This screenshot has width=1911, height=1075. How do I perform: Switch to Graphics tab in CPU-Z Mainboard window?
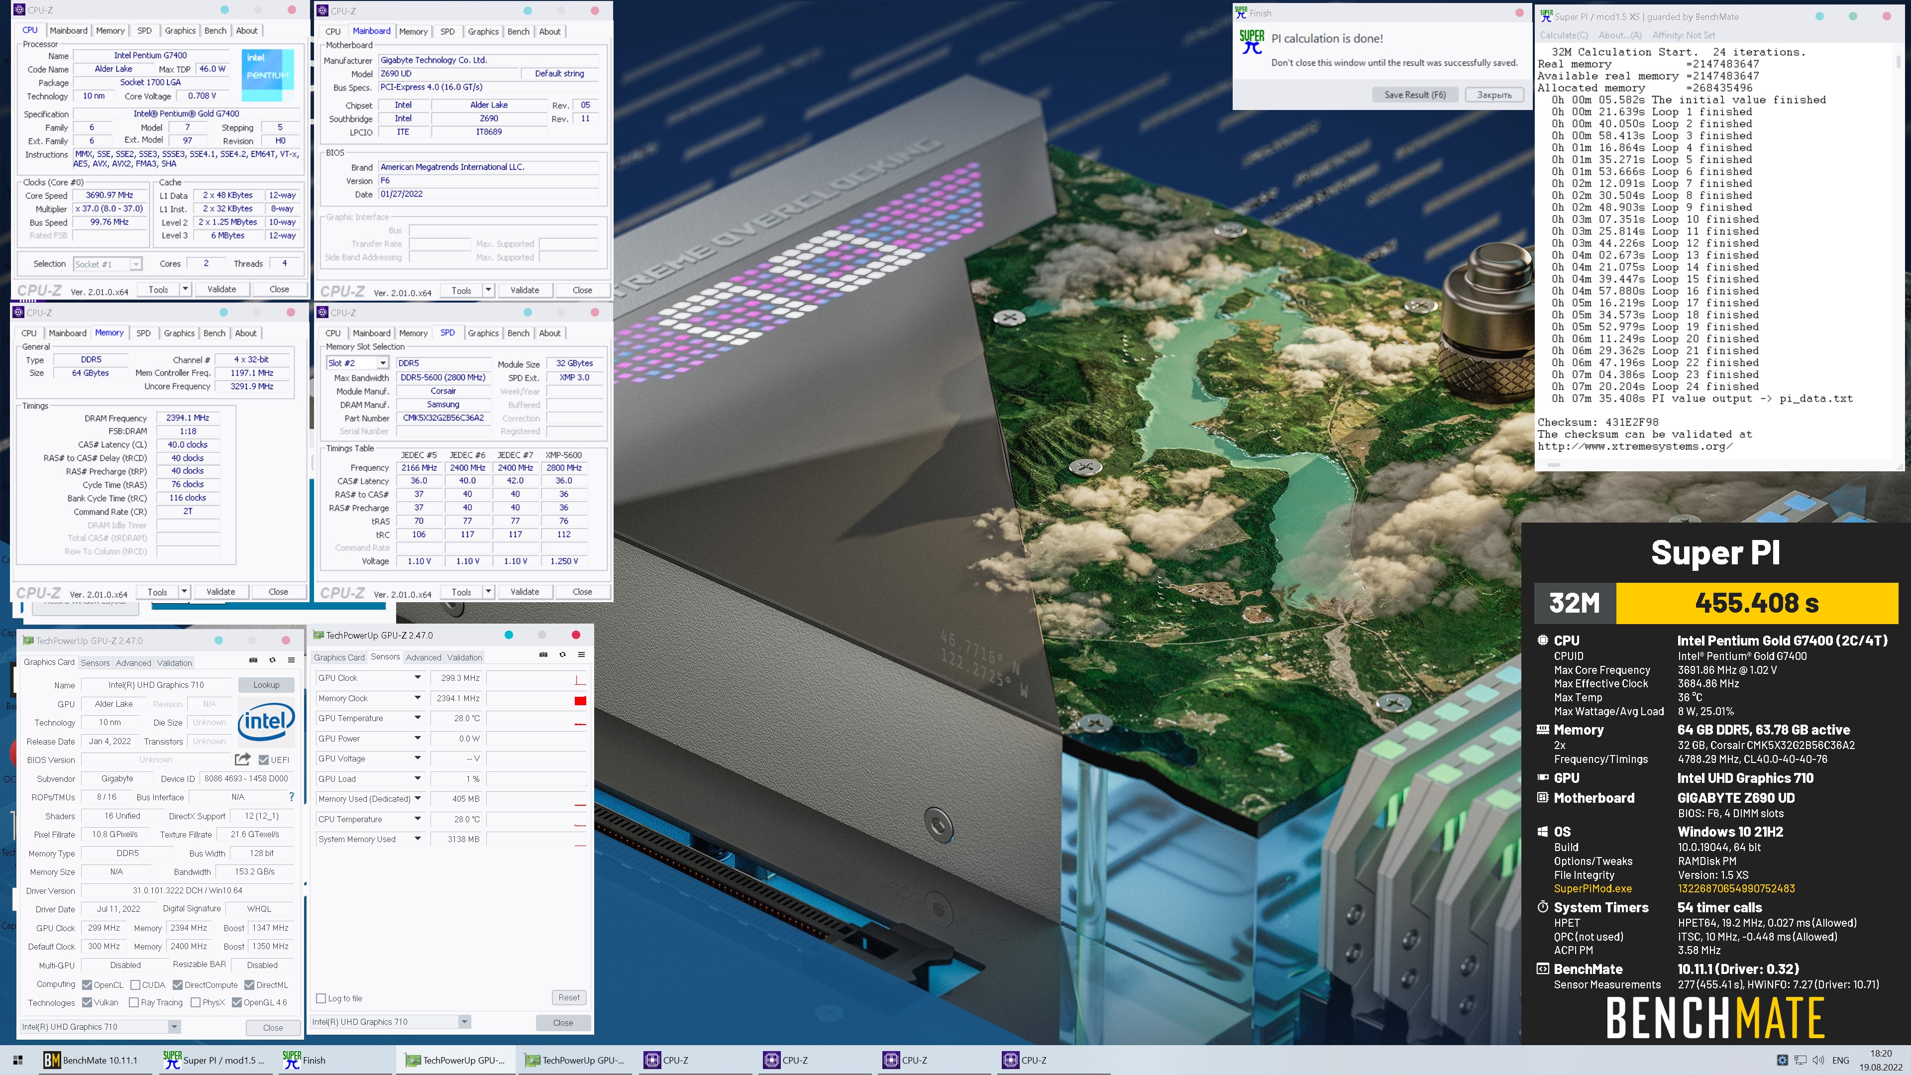pyautogui.click(x=483, y=31)
